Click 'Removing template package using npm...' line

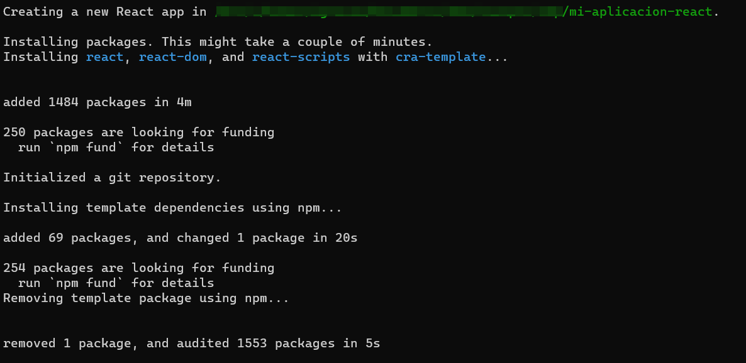pos(146,298)
